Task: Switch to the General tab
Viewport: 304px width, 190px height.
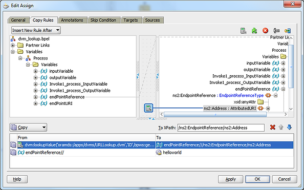Action: 18,20
